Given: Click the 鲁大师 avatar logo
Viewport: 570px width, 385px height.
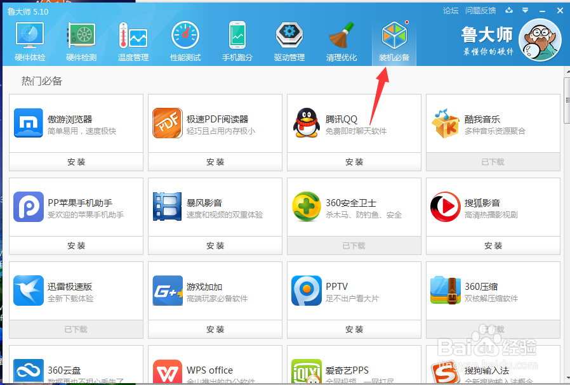Looking at the screenshot, I should pyautogui.click(x=540, y=40).
